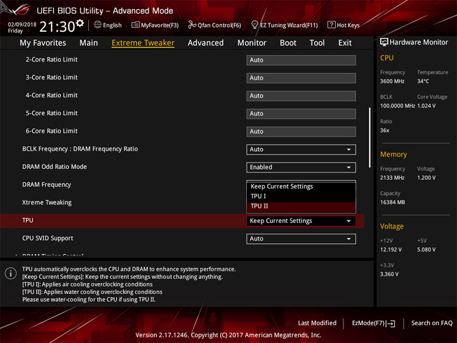Open the clock settings gear icon
Screen dimensions: 457x343
point(79,23)
